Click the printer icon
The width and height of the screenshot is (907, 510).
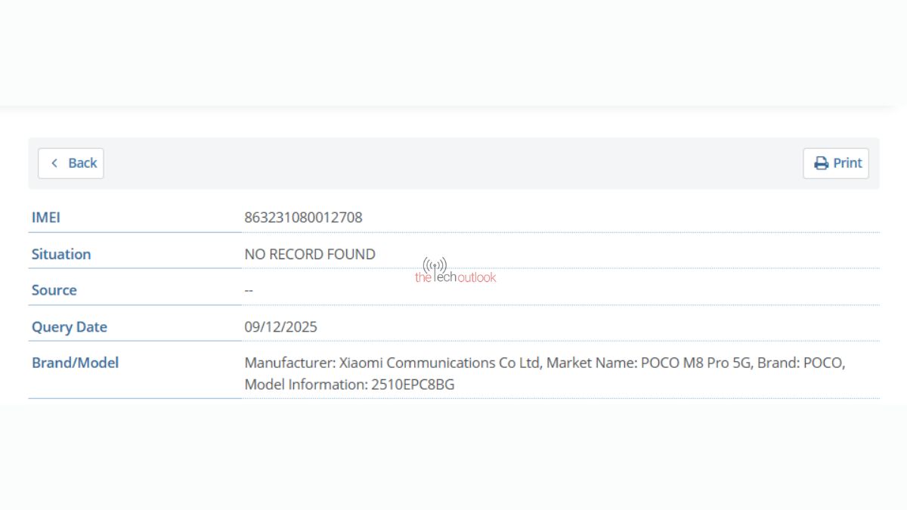point(821,163)
